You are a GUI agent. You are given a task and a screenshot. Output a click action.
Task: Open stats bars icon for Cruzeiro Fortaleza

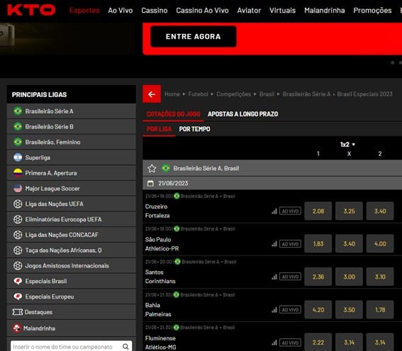[x=274, y=211]
